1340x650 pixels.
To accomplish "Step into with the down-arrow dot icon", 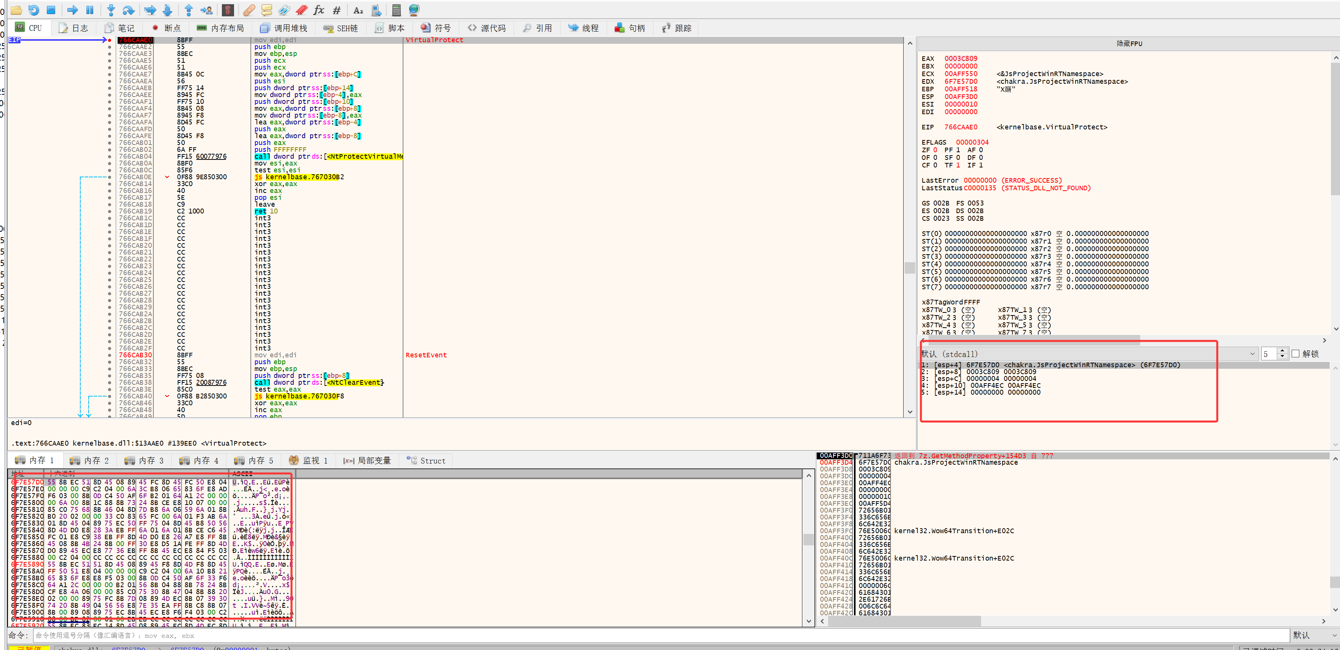I will click(x=111, y=10).
